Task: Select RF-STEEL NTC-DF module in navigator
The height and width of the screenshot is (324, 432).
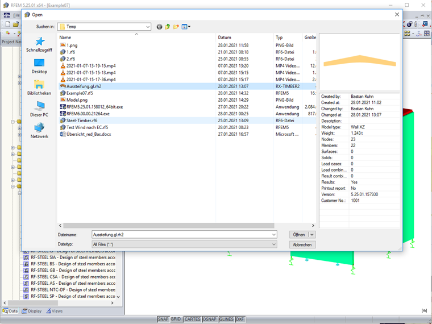Action: tap(69, 290)
